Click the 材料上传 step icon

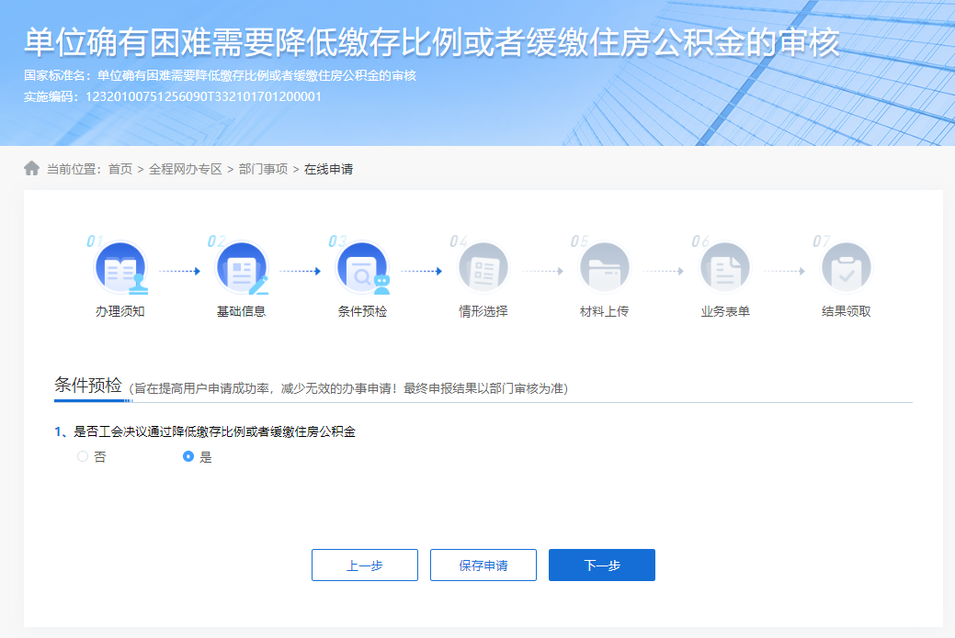(x=604, y=266)
